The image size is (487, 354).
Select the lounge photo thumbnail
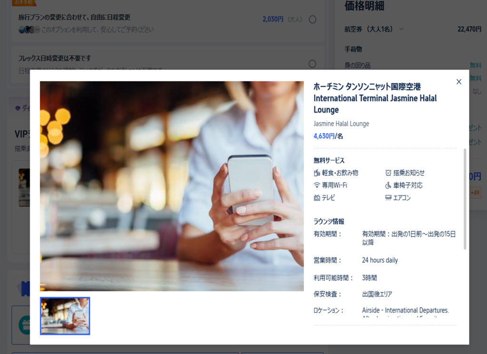click(x=65, y=316)
